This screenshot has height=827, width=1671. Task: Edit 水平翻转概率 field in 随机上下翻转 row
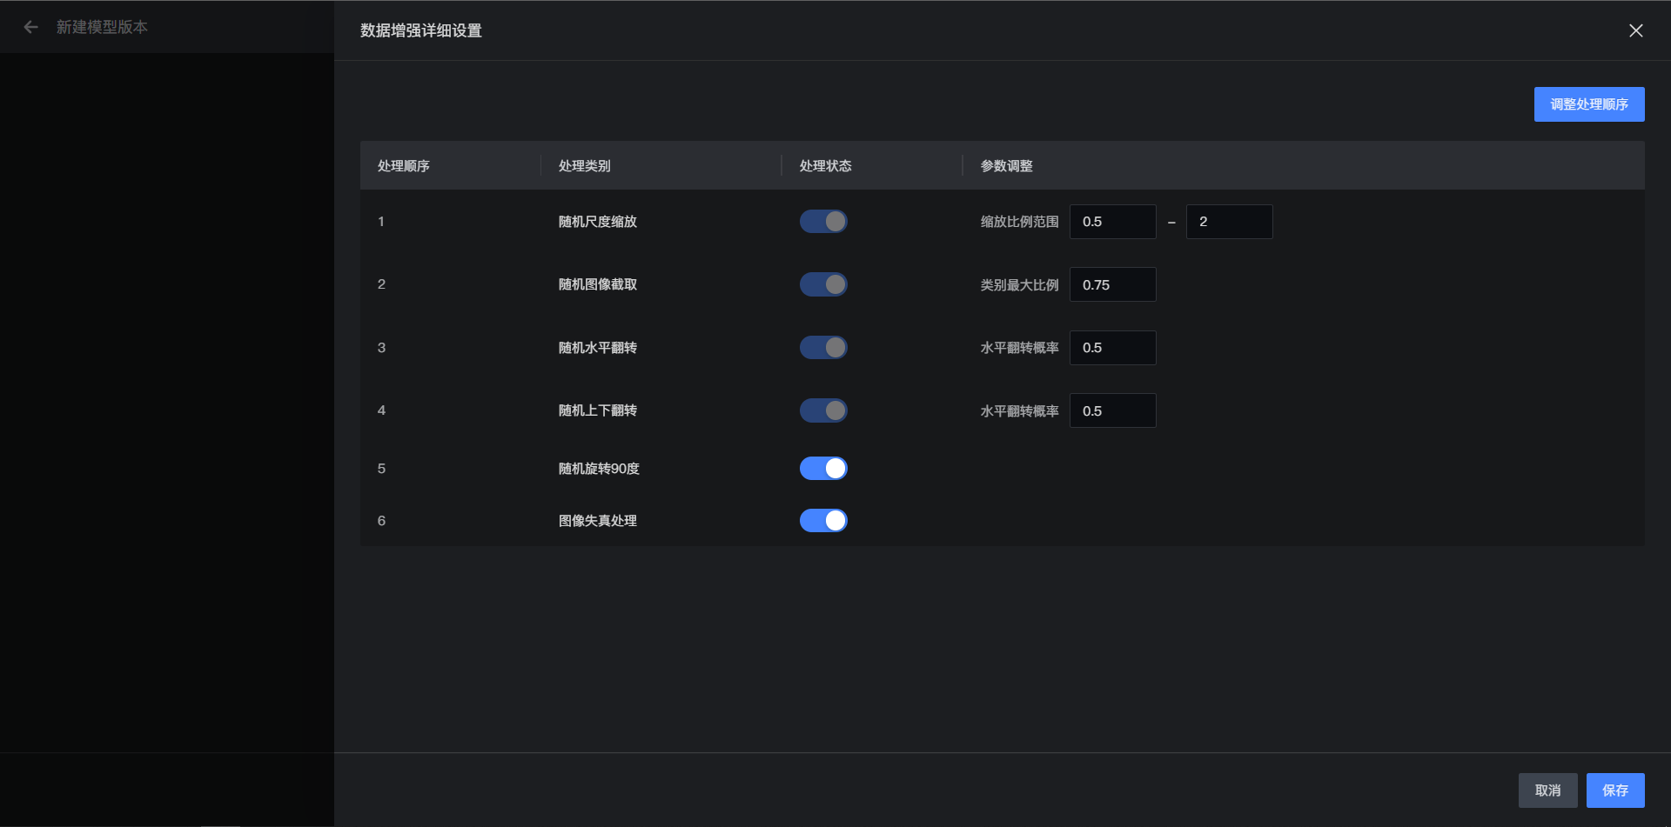click(x=1113, y=410)
